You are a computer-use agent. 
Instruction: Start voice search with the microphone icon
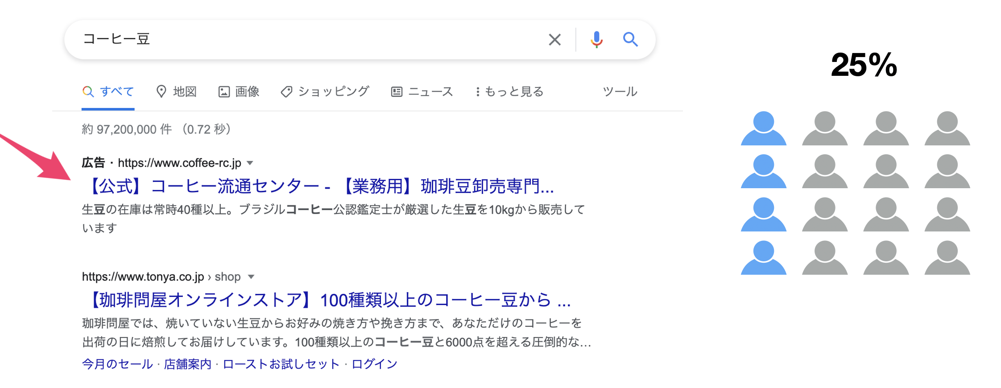point(596,40)
